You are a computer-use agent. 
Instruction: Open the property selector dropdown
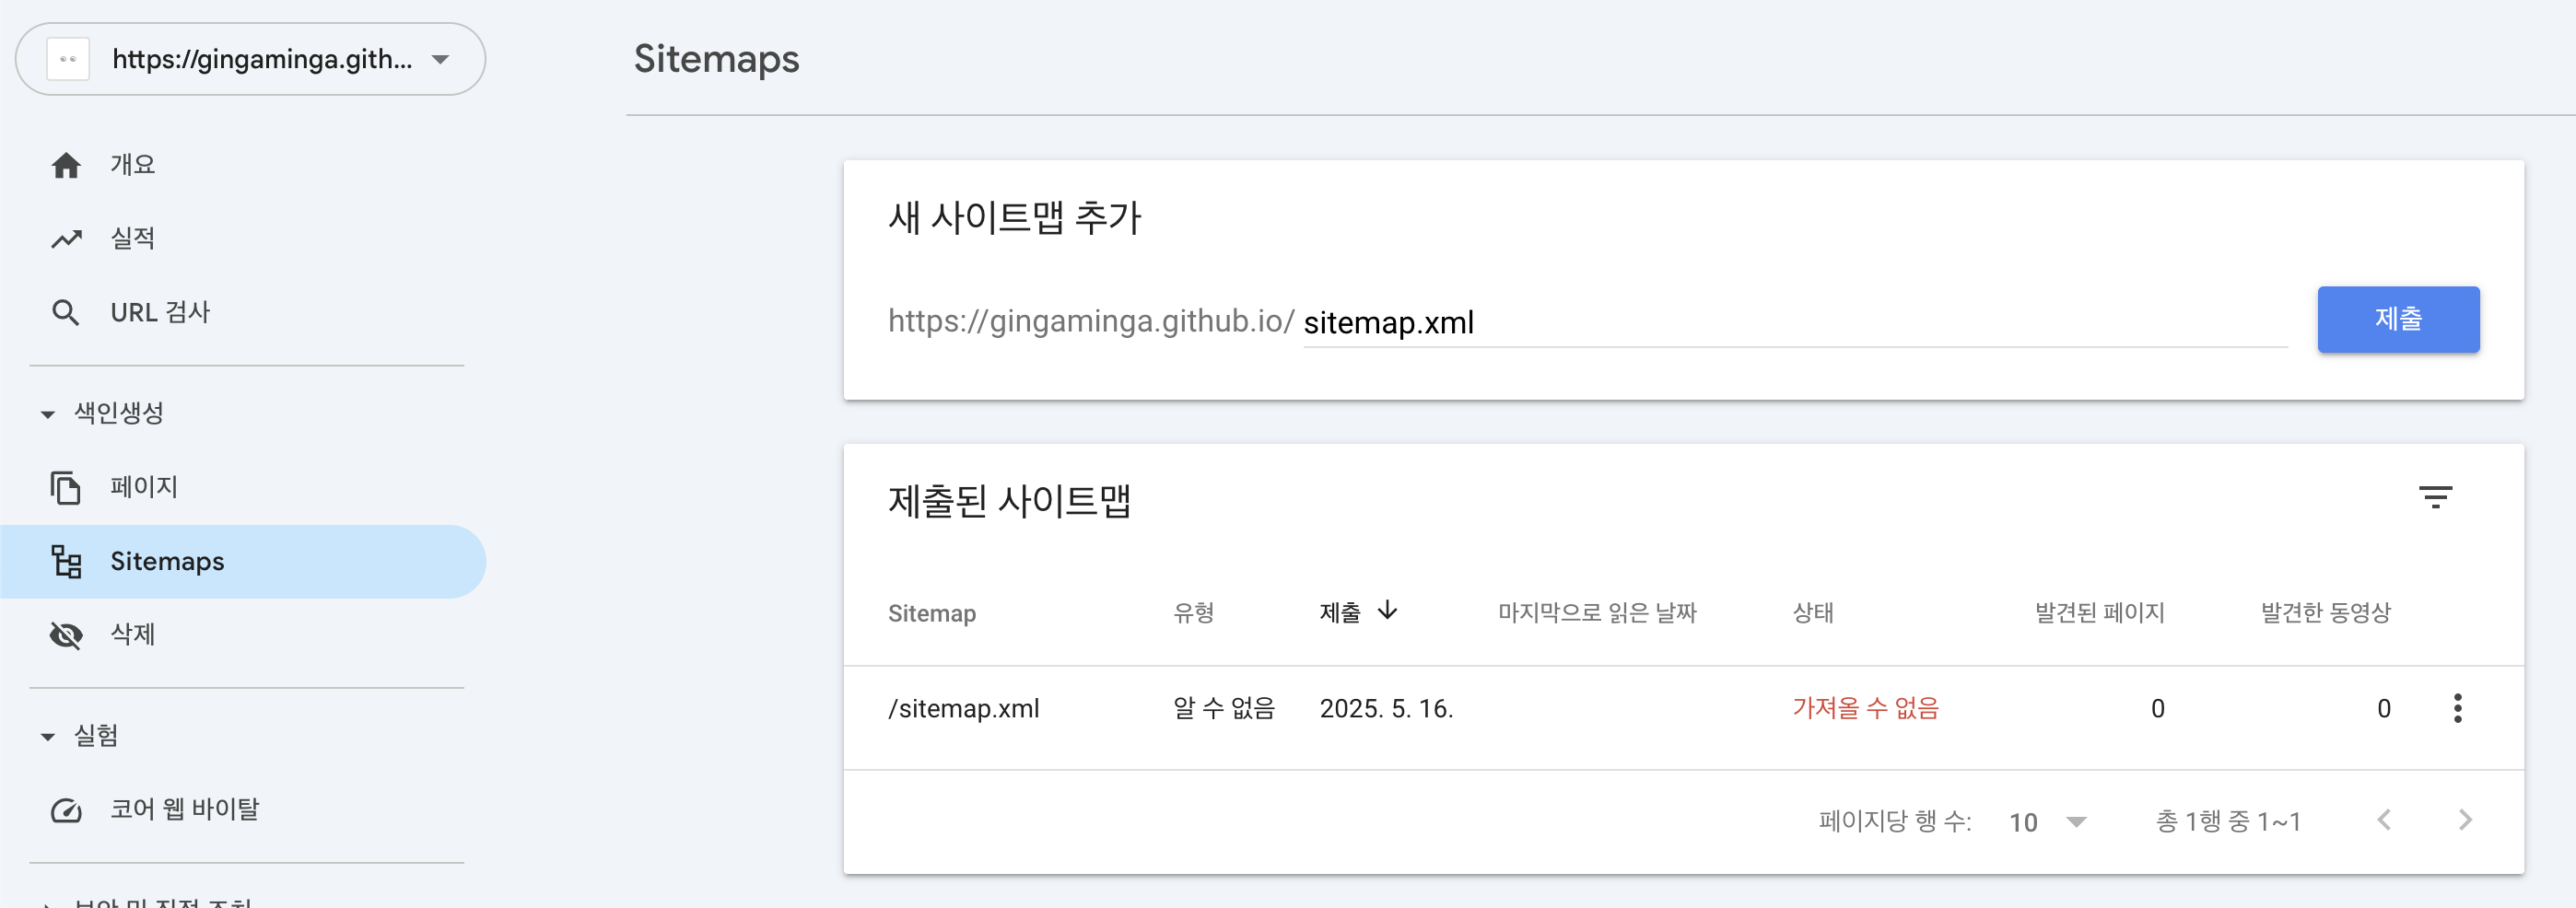click(250, 59)
